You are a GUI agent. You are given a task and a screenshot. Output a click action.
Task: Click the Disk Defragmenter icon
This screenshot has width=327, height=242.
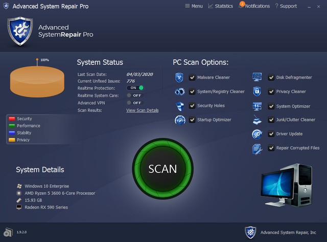(x=257, y=78)
